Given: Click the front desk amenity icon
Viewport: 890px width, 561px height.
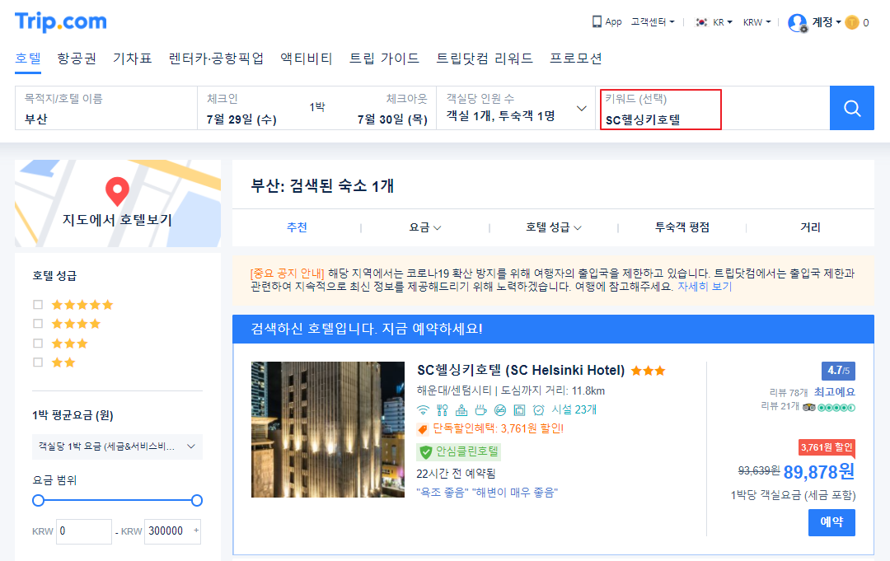Looking at the screenshot, I should 461,409.
